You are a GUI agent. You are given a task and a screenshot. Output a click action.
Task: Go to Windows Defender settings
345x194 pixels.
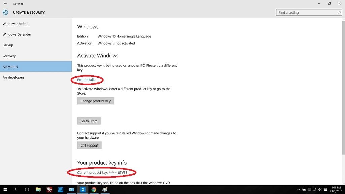coord(17,34)
